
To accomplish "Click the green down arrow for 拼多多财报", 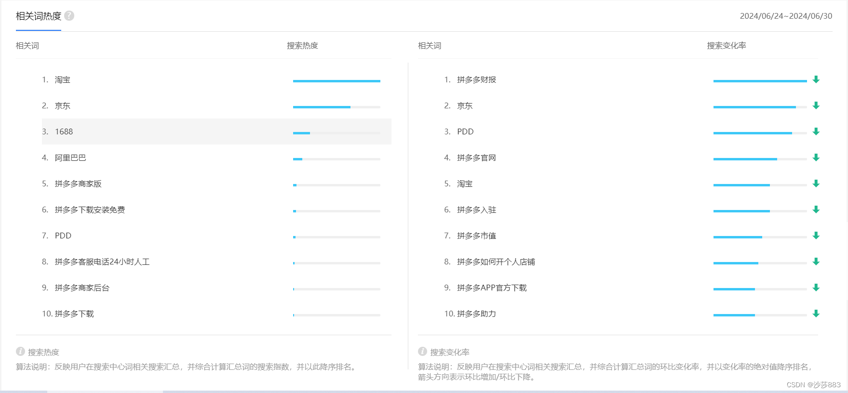I will point(816,79).
